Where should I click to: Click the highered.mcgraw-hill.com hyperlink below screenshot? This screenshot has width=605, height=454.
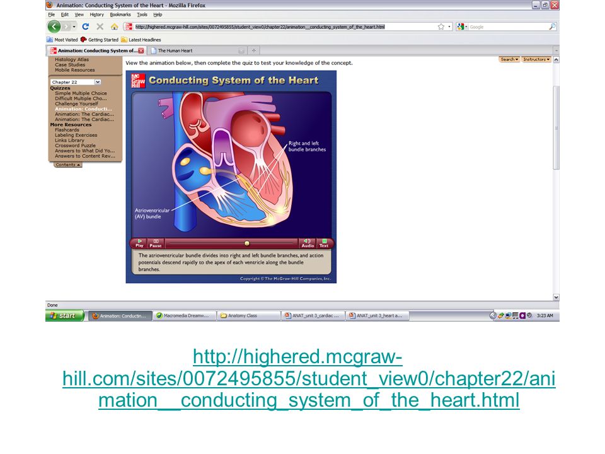tap(309, 378)
